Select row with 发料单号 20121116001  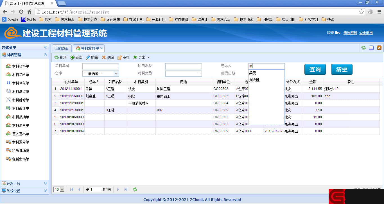click(216, 89)
